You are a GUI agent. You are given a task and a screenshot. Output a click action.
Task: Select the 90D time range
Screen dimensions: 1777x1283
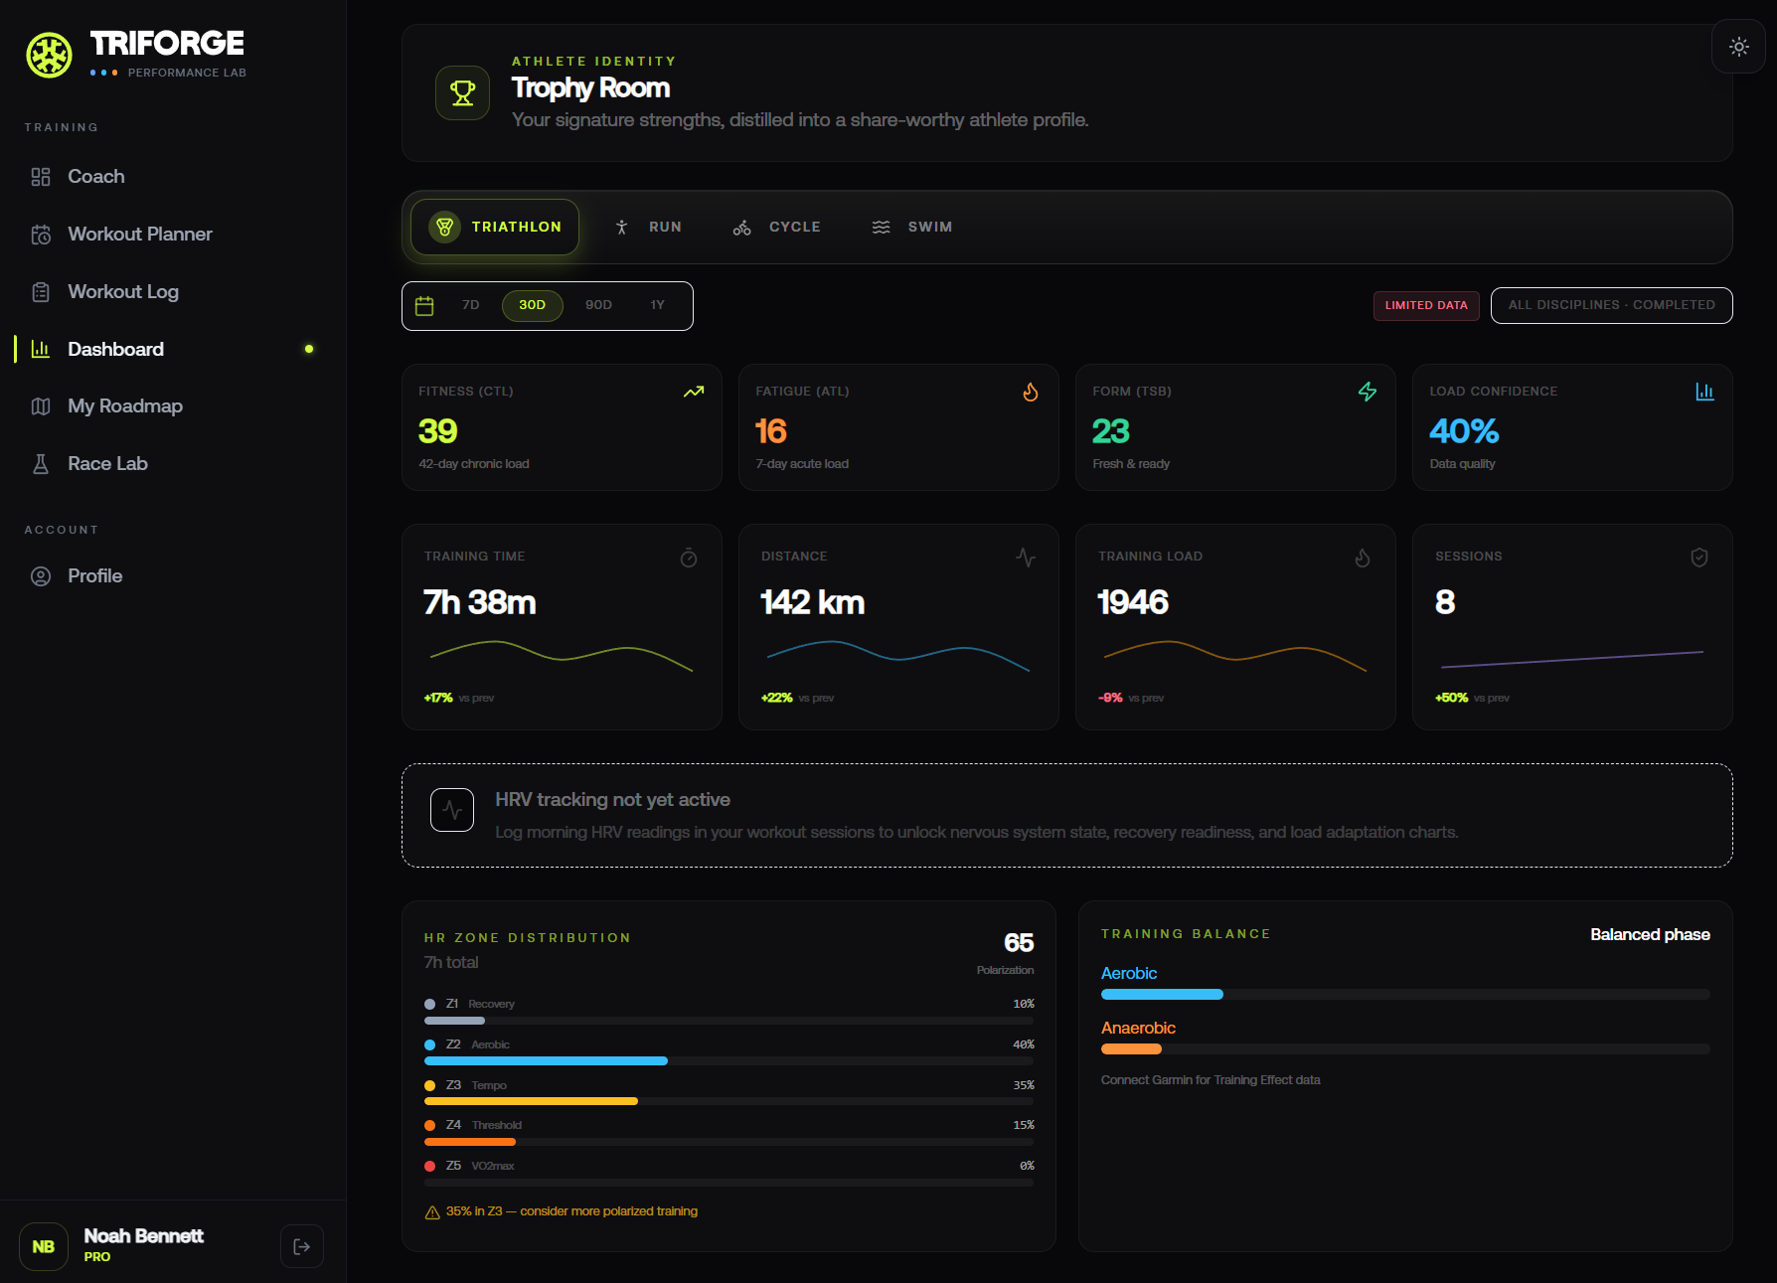pos(598,305)
